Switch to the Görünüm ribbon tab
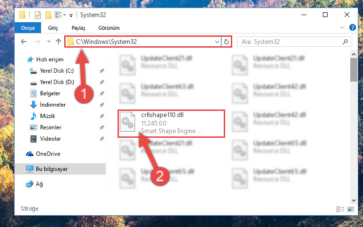 (109, 28)
